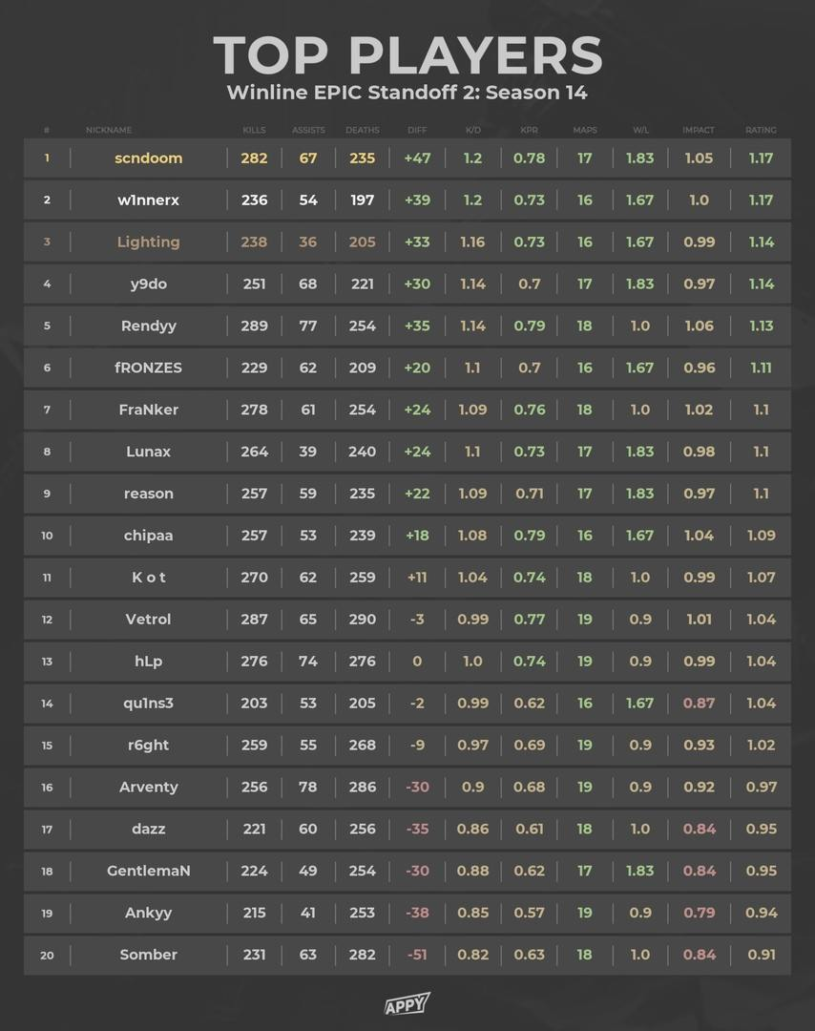
Task: Select the nickname qu1ns3
Action: click(x=149, y=704)
